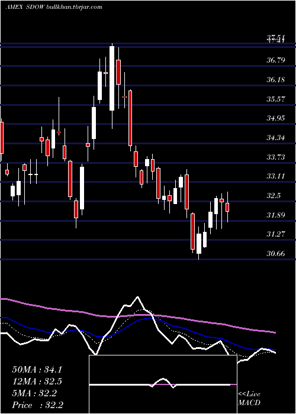Click the 33.73 price axis label
Screen dimensions: 296x414
click(x=276, y=157)
